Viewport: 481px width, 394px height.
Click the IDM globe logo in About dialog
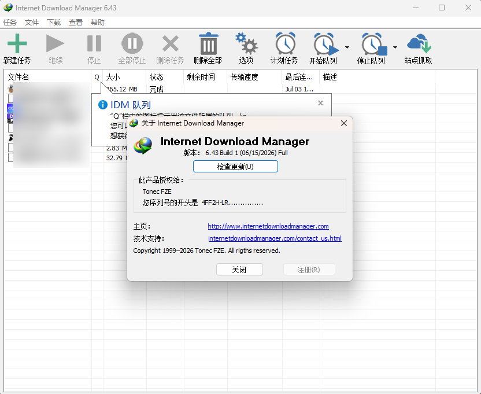coord(143,145)
